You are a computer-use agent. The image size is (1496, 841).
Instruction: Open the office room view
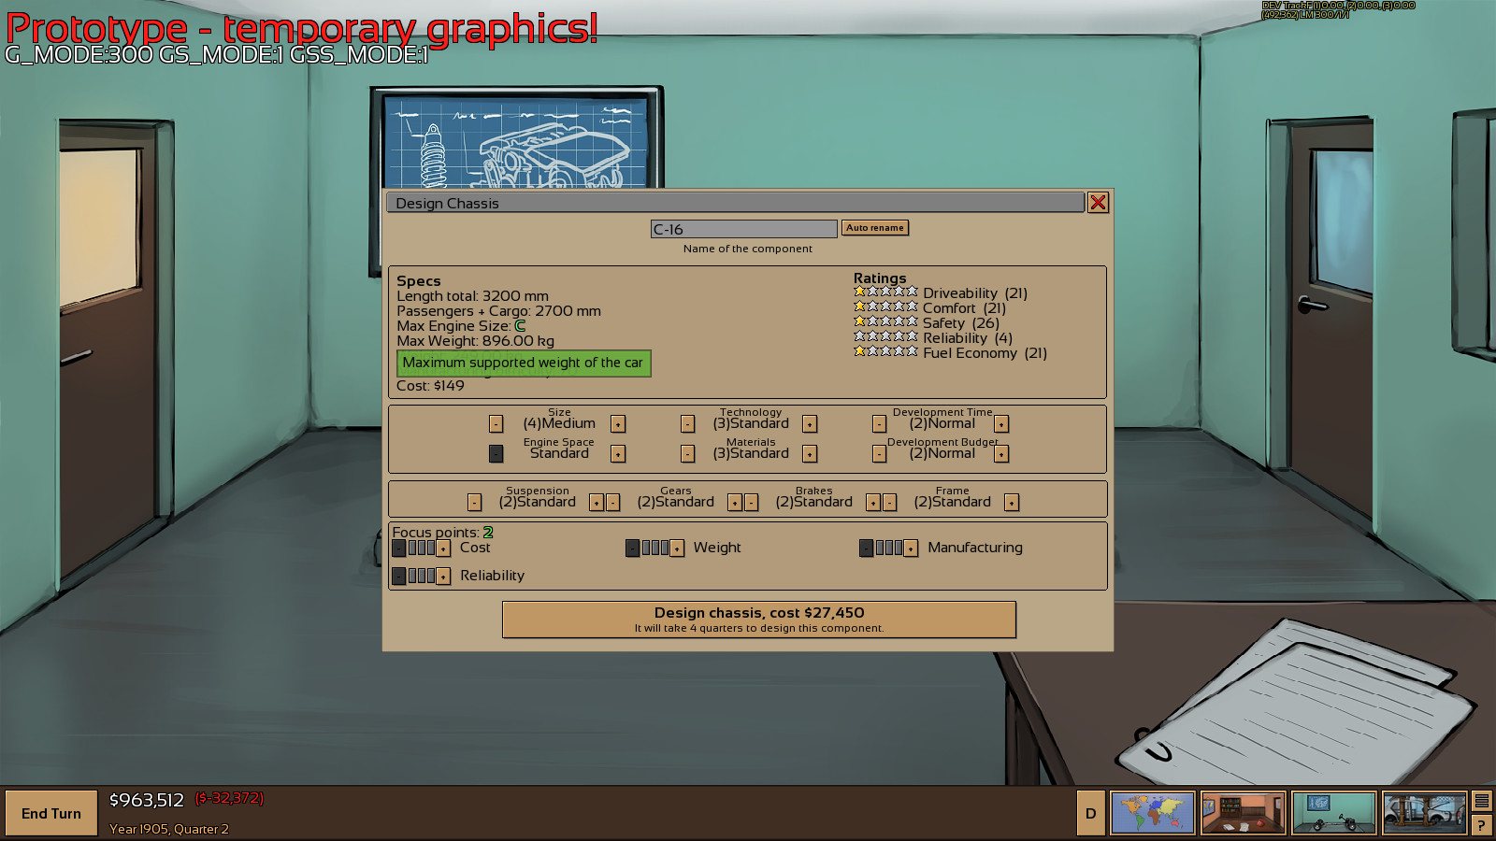1243,813
